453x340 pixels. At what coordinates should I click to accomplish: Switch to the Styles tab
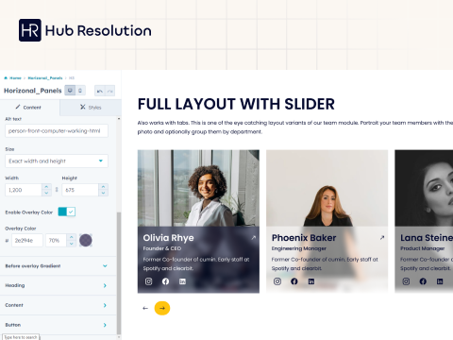click(91, 108)
